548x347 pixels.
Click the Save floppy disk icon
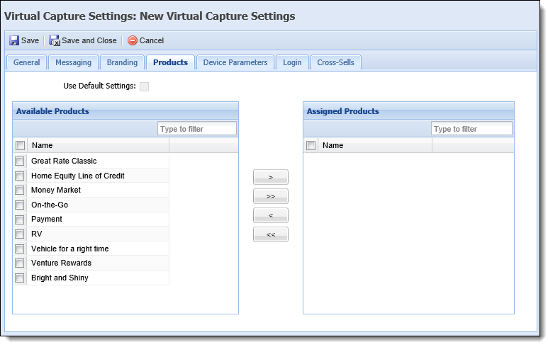(14, 40)
